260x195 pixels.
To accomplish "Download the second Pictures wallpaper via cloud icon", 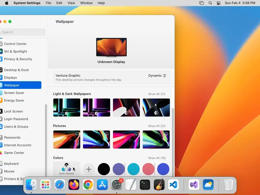I will coord(107,134).
